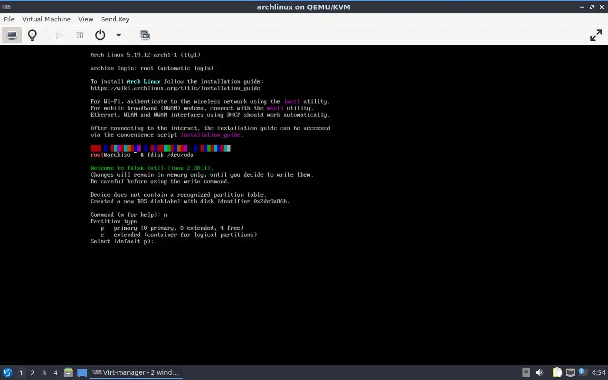The width and height of the screenshot is (608, 380).
Task: Open the removable media tray icon
Action: click(x=526, y=372)
